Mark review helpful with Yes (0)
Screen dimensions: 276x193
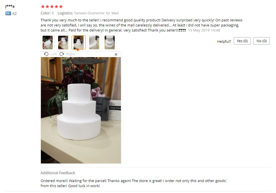[242, 41]
